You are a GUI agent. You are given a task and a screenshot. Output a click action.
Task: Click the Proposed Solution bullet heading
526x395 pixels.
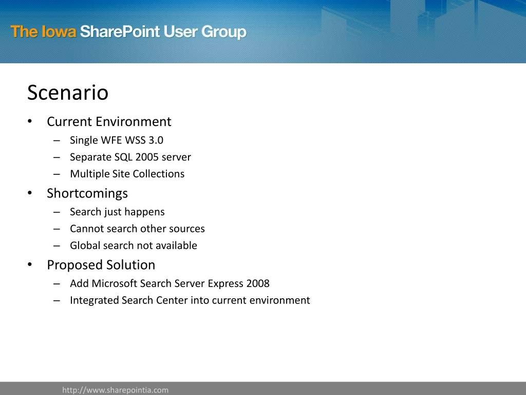(x=101, y=265)
